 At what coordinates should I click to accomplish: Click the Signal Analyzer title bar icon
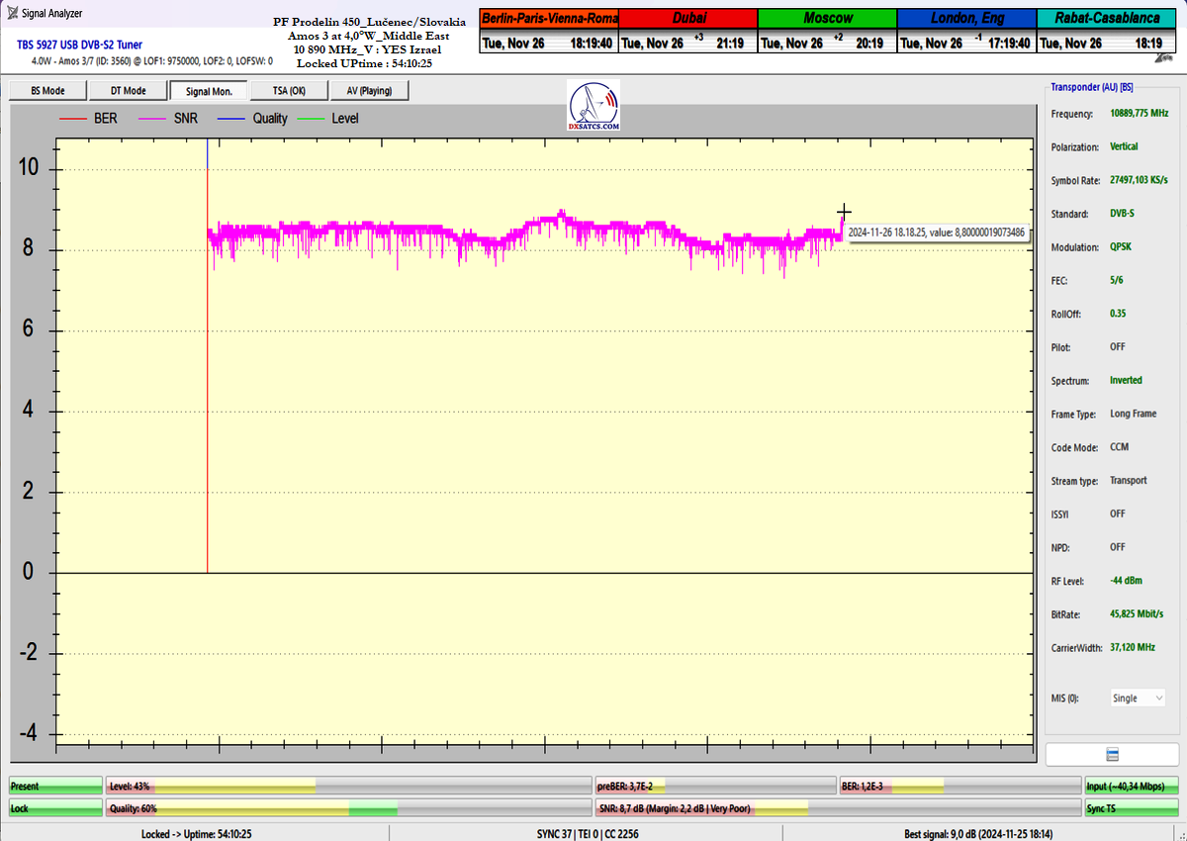[x=11, y=14]
